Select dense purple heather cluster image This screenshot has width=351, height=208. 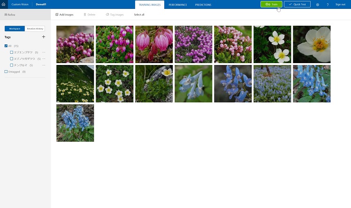click(x=193, y=44)
